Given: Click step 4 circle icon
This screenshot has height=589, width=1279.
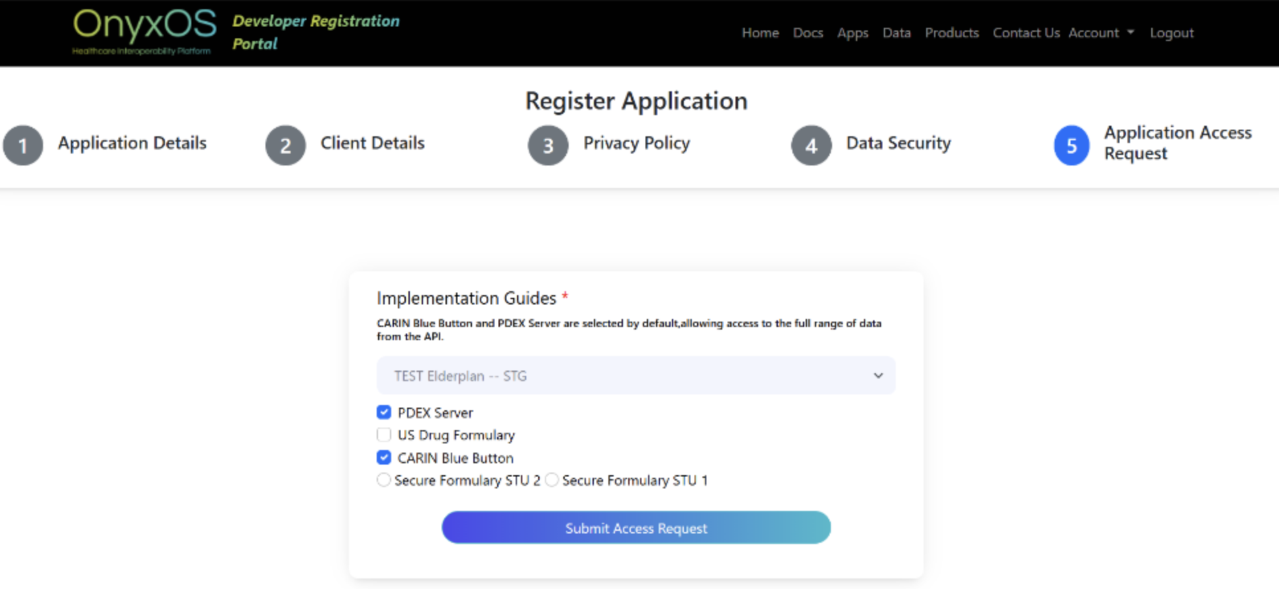Looking at the screenshot, I should [811, 146].
